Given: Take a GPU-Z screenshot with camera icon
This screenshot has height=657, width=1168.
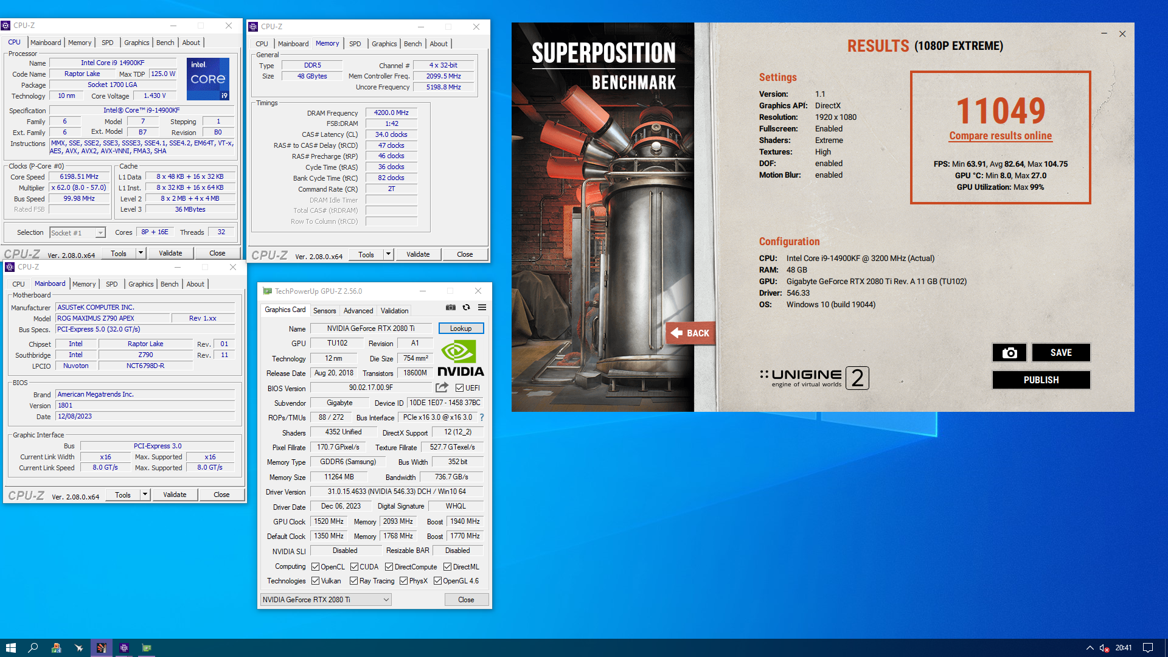Looking at the screenshot, I should [x=450, y=307].
